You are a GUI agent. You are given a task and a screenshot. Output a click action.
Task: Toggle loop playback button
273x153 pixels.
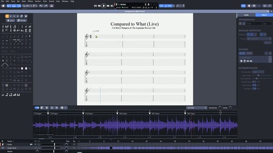click(x=161, y=6)
